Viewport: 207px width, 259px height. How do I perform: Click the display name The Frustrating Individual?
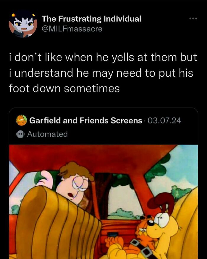point(92,19)
